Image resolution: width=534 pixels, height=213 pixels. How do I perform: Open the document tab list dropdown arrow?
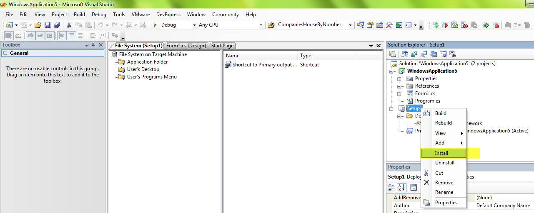371,46
